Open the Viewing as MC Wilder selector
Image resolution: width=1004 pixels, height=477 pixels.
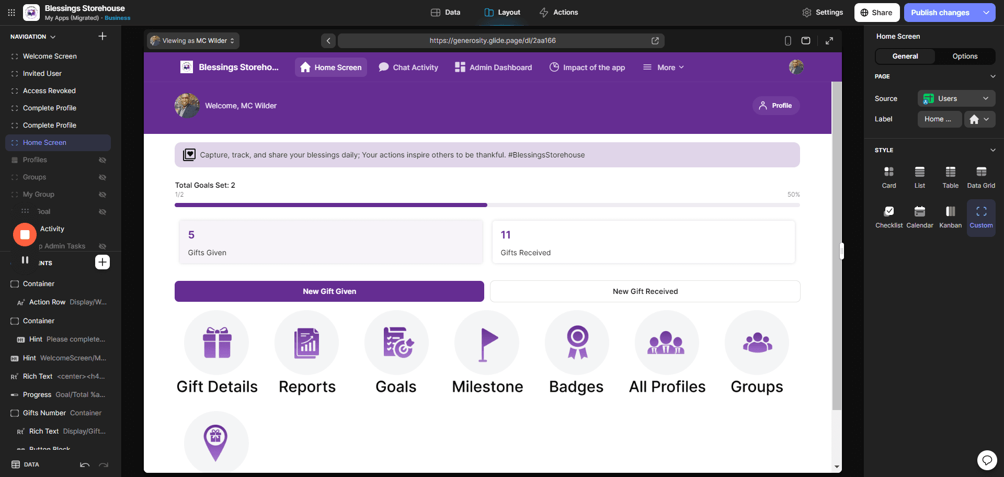point(193,40)
